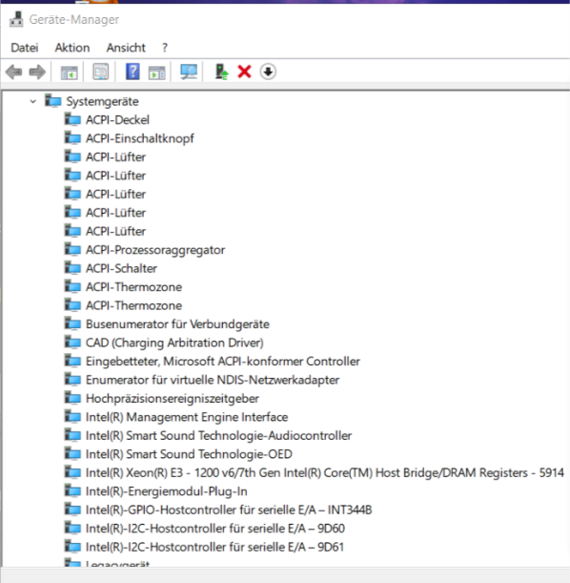Click the blue Help question mark icon
Viewport: 570px width, 583px height.
click(x=132, y=72)
